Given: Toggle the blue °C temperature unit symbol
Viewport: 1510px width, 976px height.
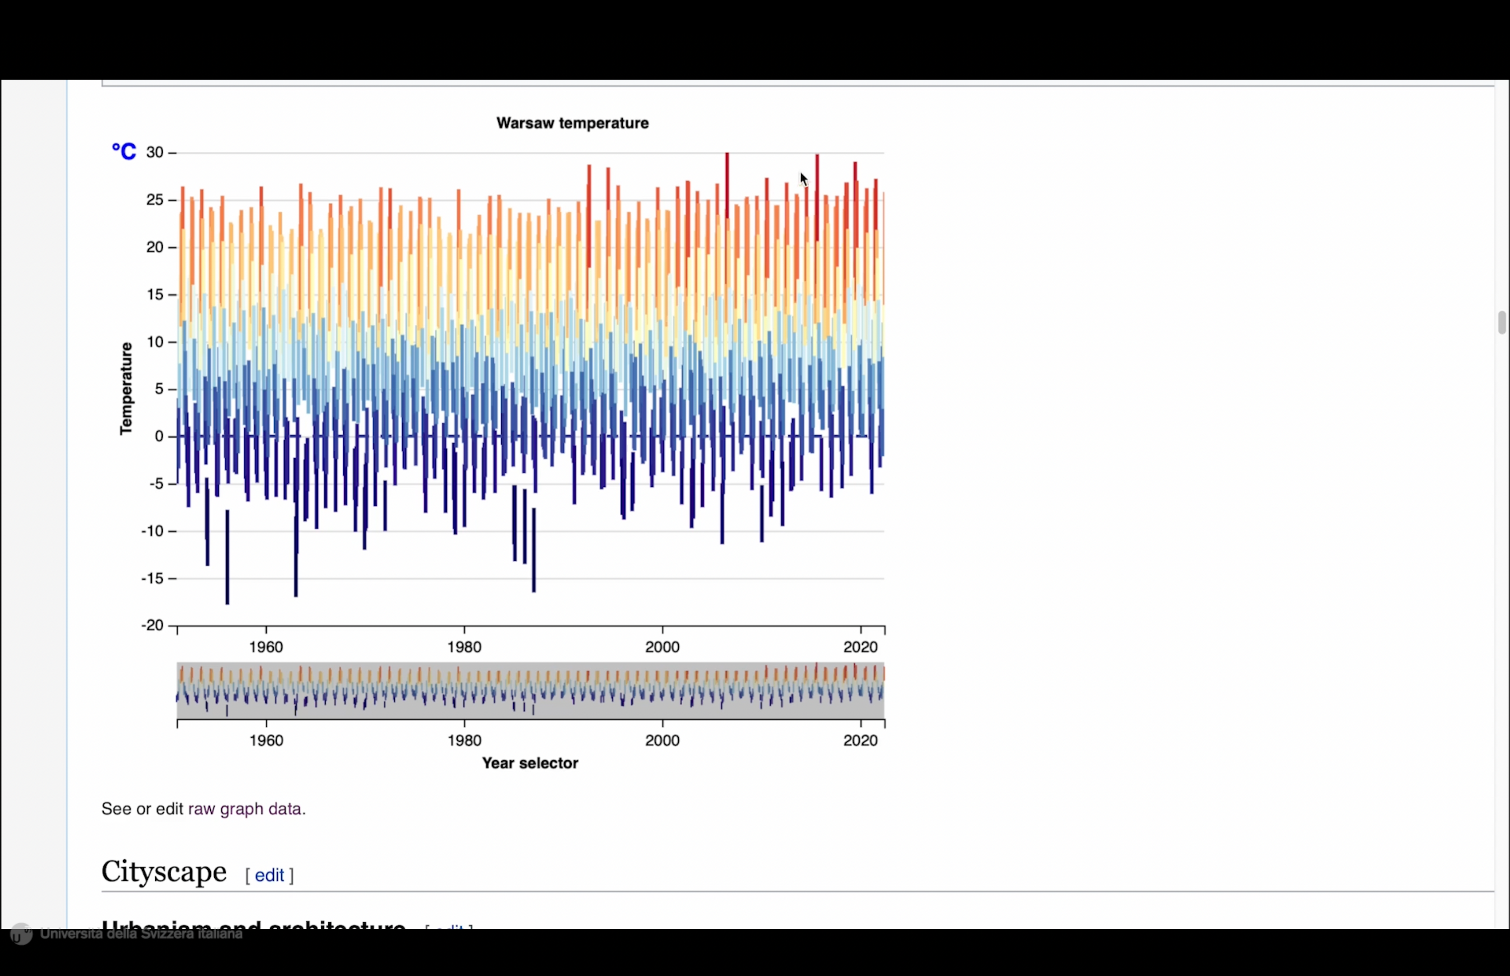Looking at the screenshot, I should pyautogui.click(x=123, y=151).
